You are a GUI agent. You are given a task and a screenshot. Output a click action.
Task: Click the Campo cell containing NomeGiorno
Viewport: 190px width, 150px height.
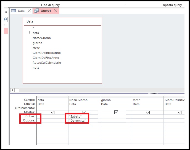tap(84, 100)
